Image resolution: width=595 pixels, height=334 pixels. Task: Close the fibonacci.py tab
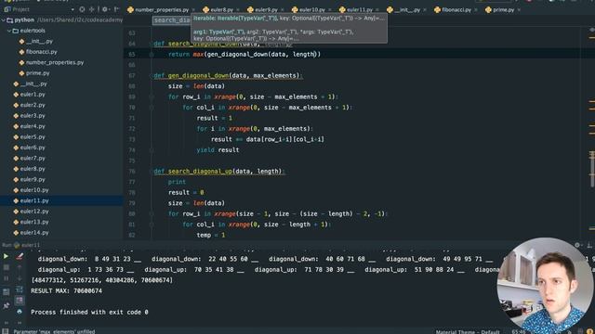pos(476,10)
